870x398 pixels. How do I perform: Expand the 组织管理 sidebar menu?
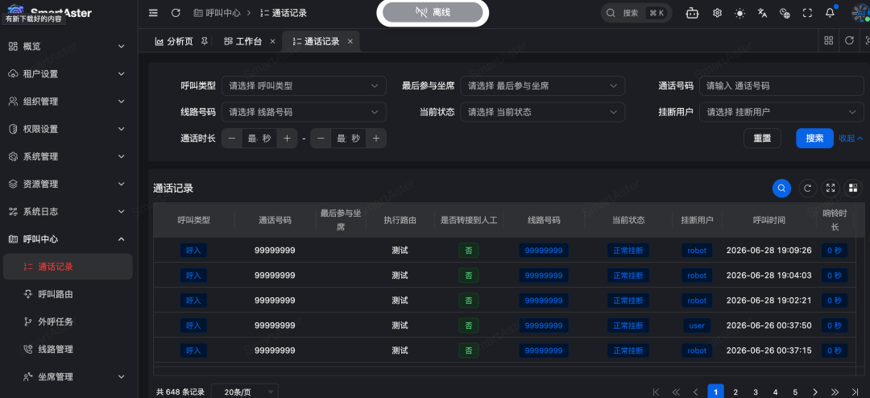click(x=68, y=102)
